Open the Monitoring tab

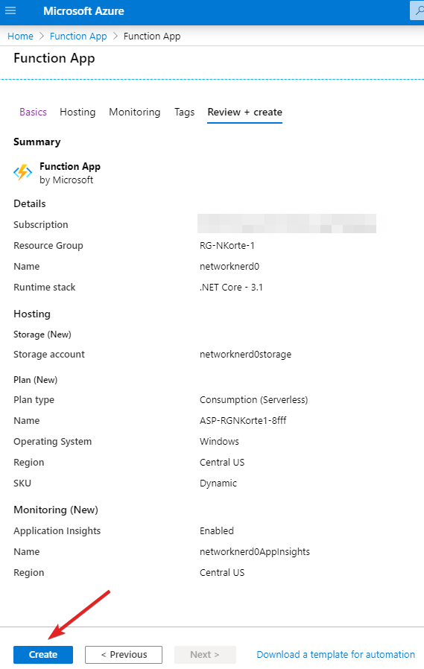[134, 112]
